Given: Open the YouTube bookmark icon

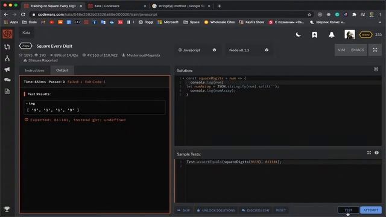Looking at the screenshot, I should pos(52,22).
